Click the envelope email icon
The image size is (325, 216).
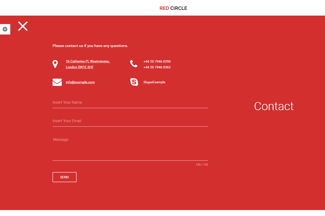(x=57, y=82)
